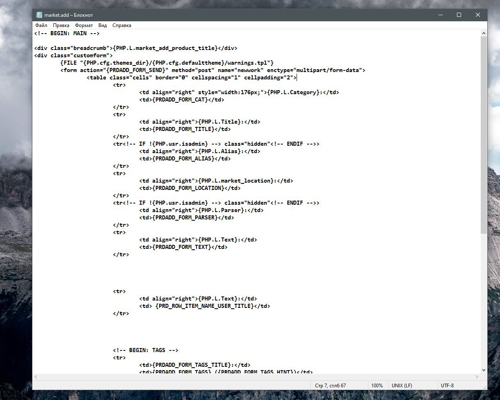This screenshot has width=500, height=400.
Task: Click the form action PRDADD_FORM_SEND line
Action: [x=213, y=70]
